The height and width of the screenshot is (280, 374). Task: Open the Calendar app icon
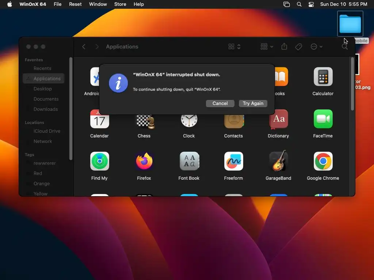click(99, 119)
